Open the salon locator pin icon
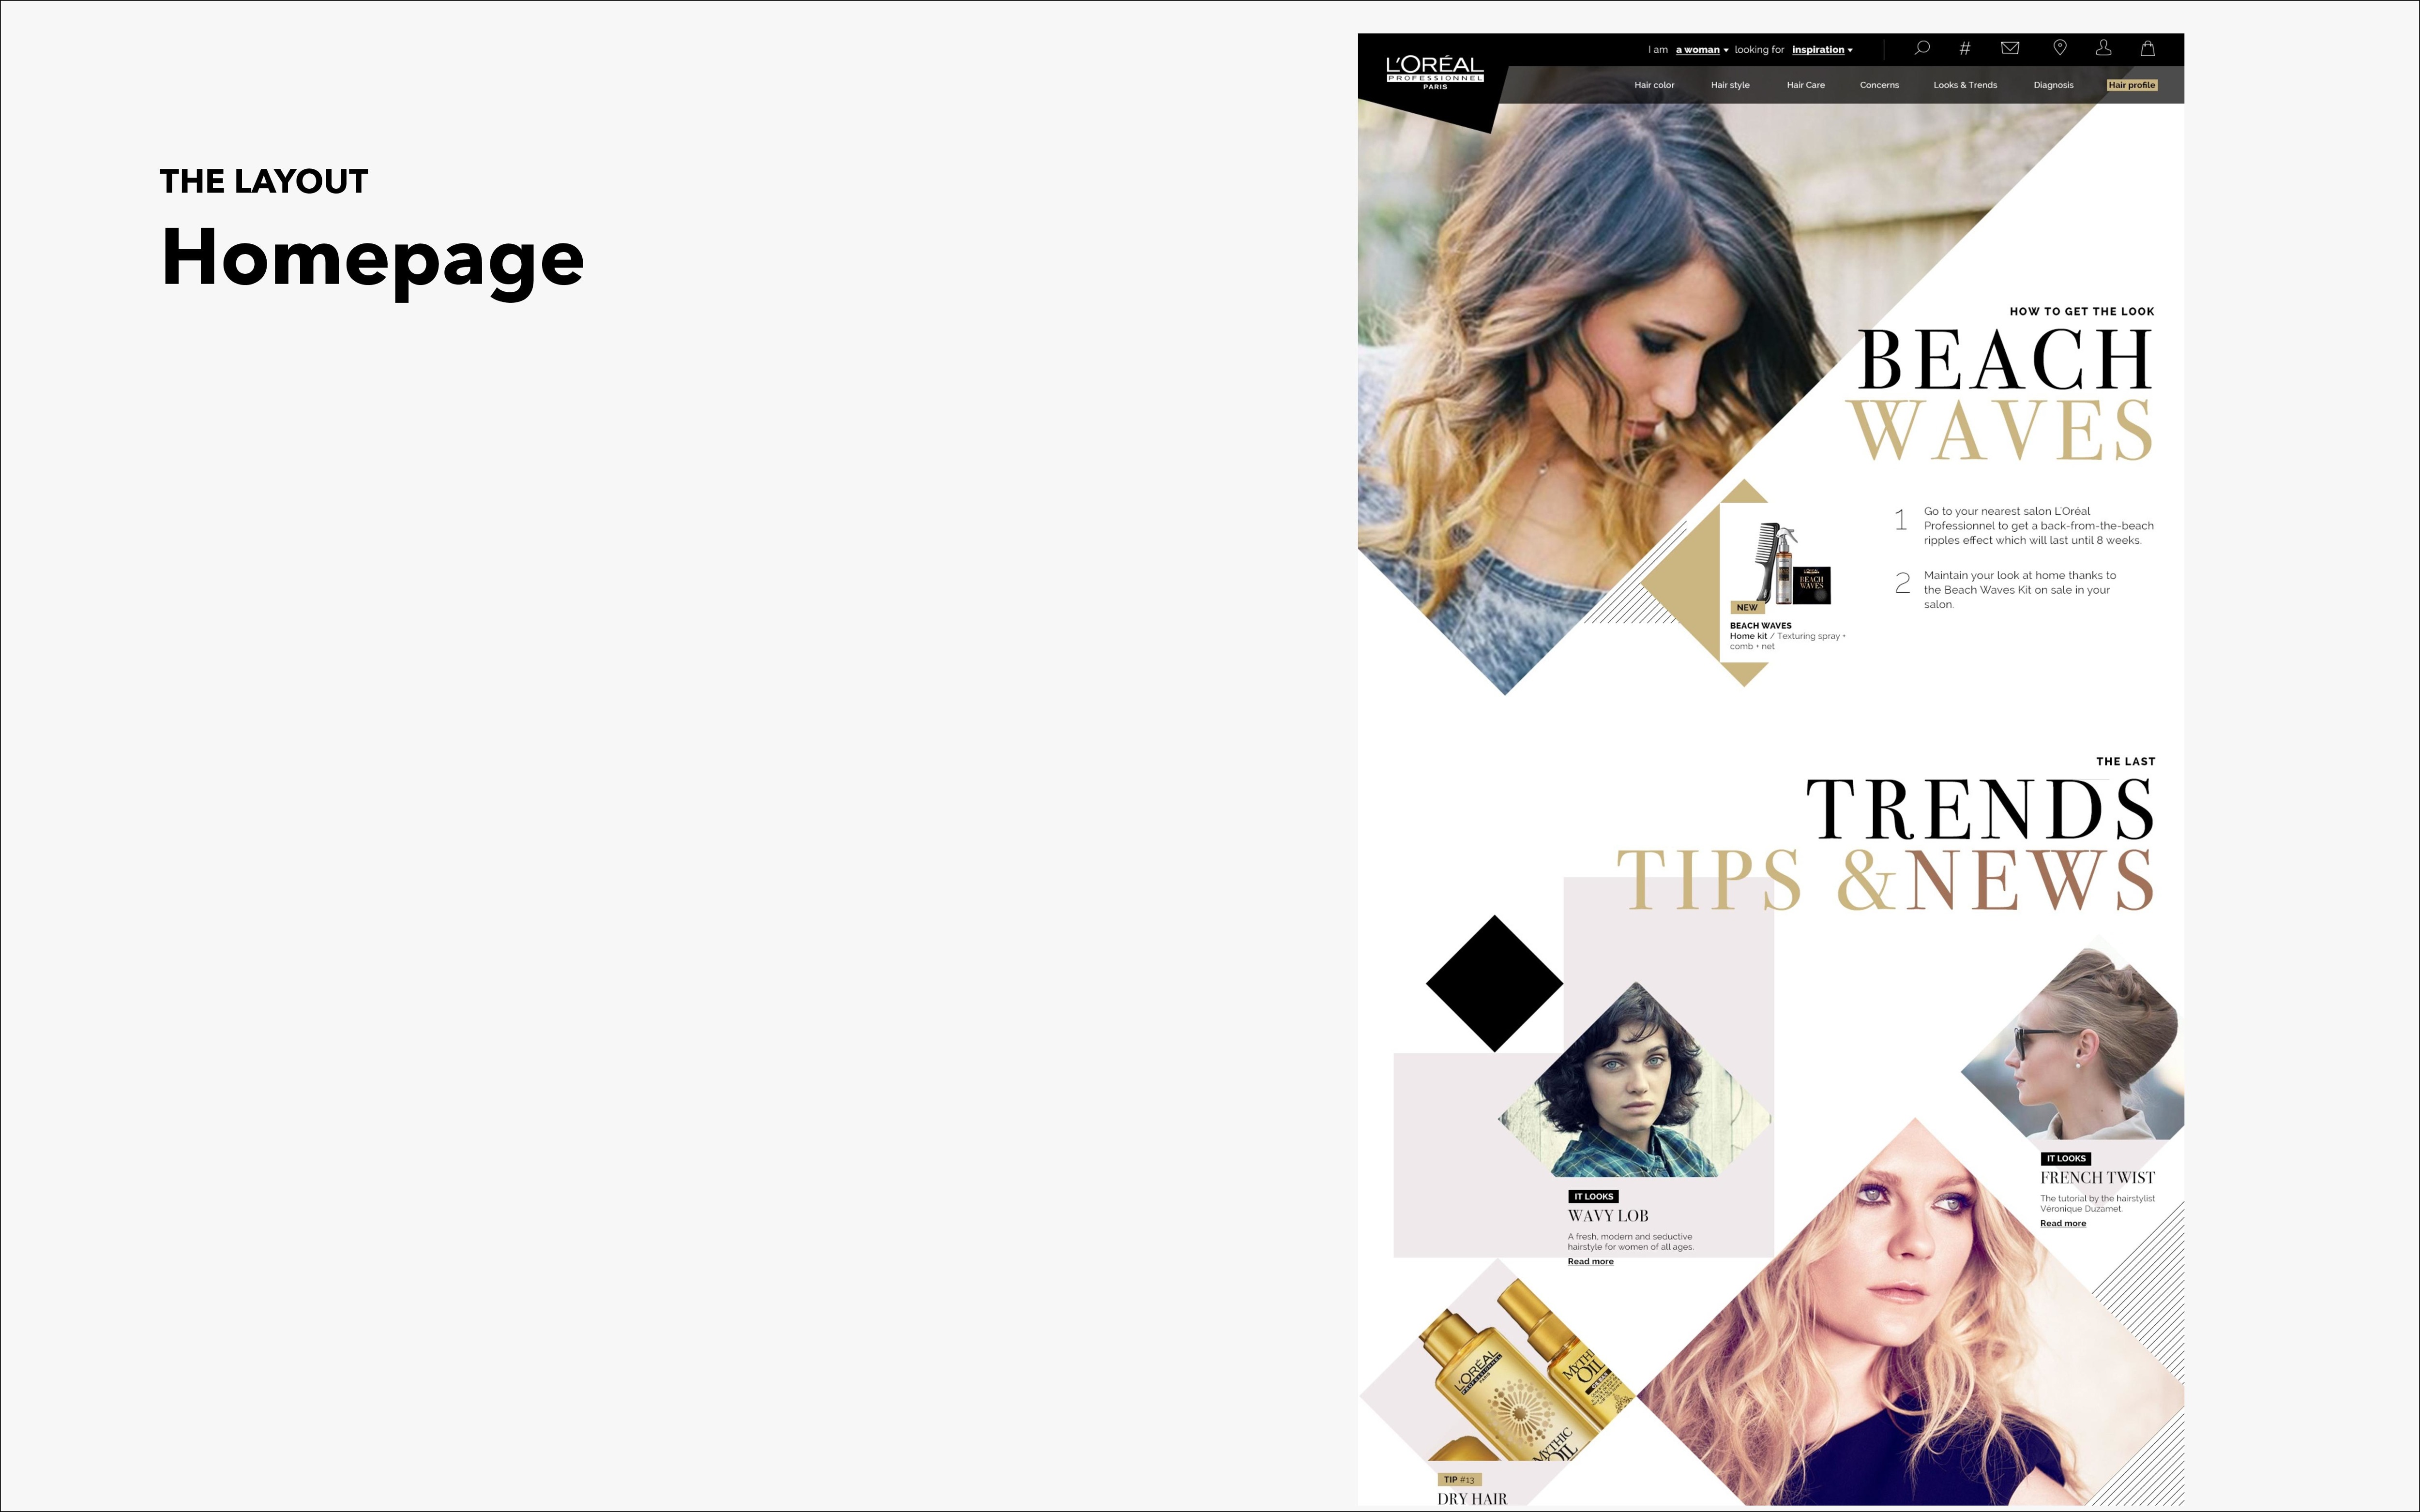Image resolution: width=2420 pixels, height=1512 pixels. click(2060, 48)
